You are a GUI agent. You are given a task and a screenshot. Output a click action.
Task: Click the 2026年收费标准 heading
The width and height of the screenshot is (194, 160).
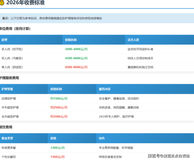click(x=25, y=3)
